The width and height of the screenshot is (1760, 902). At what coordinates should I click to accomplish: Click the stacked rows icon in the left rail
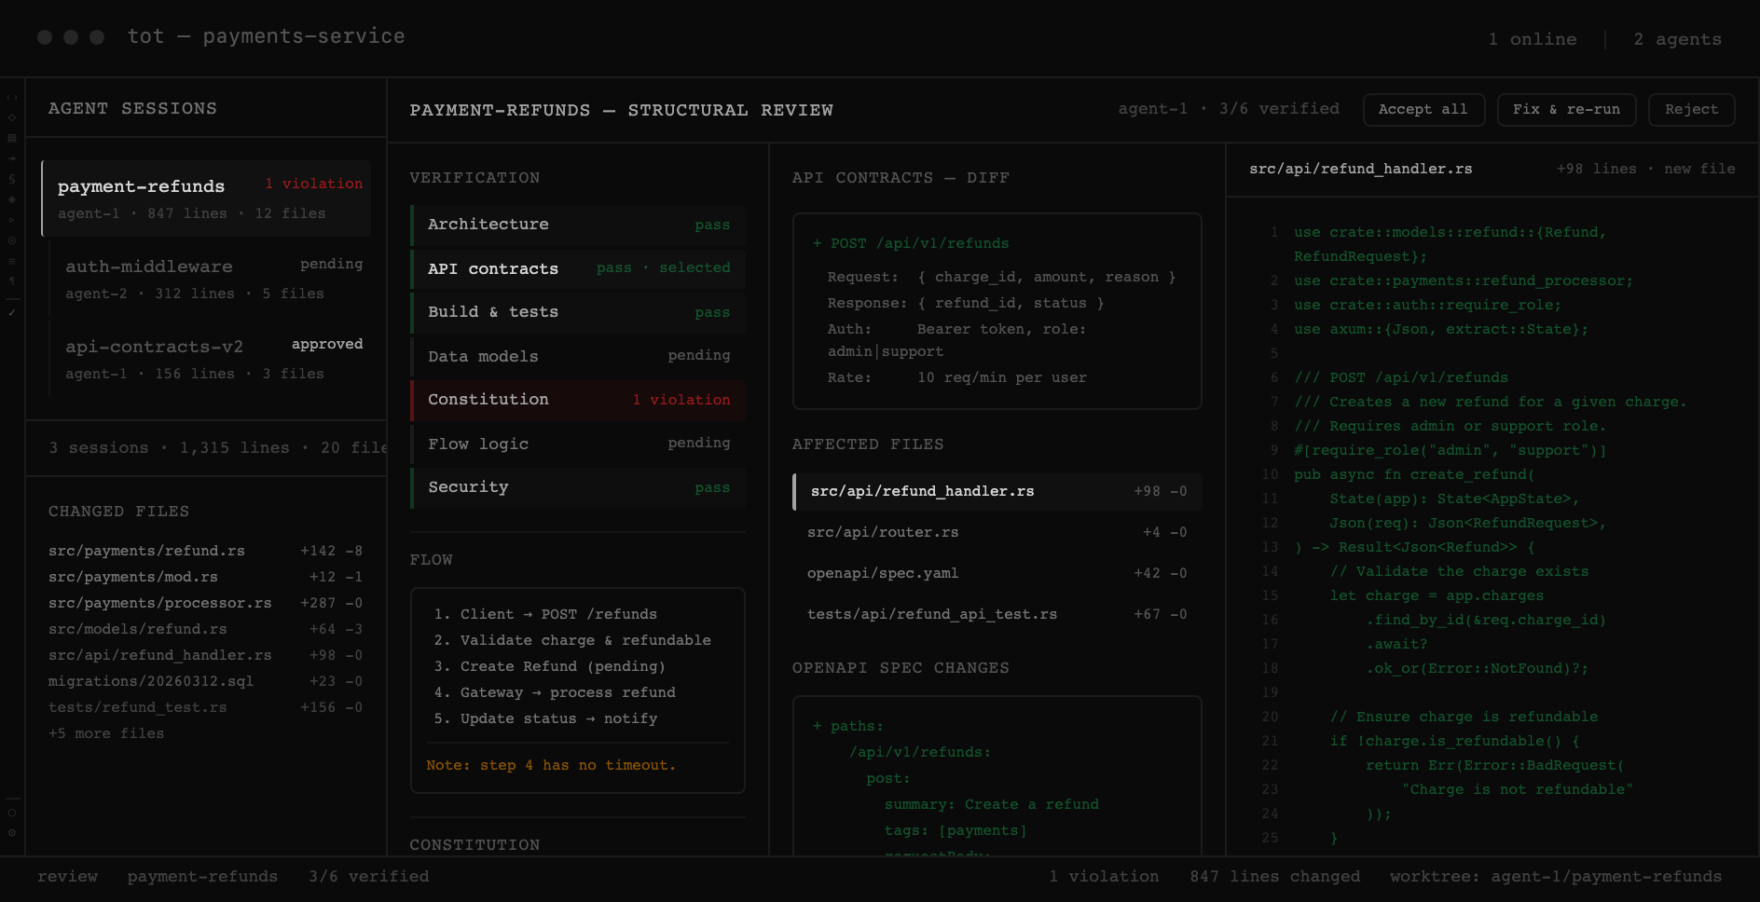[12, 138]
